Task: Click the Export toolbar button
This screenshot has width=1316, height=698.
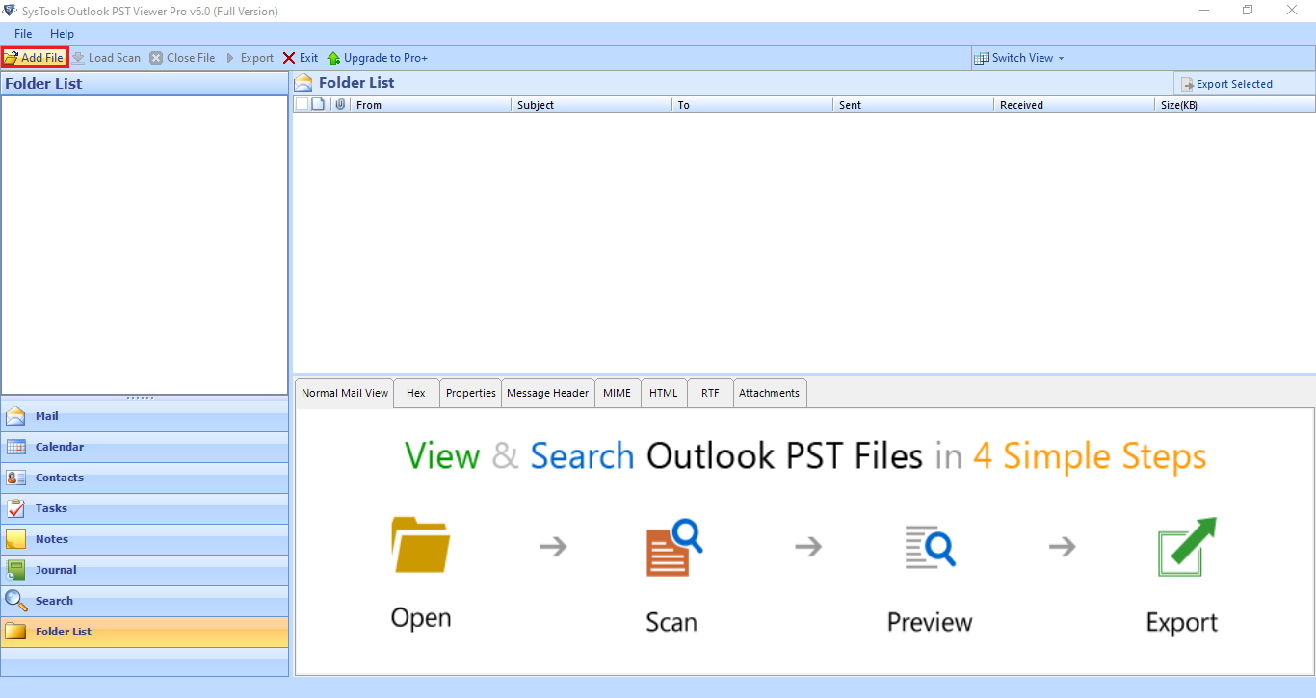Action: (250, 58)
